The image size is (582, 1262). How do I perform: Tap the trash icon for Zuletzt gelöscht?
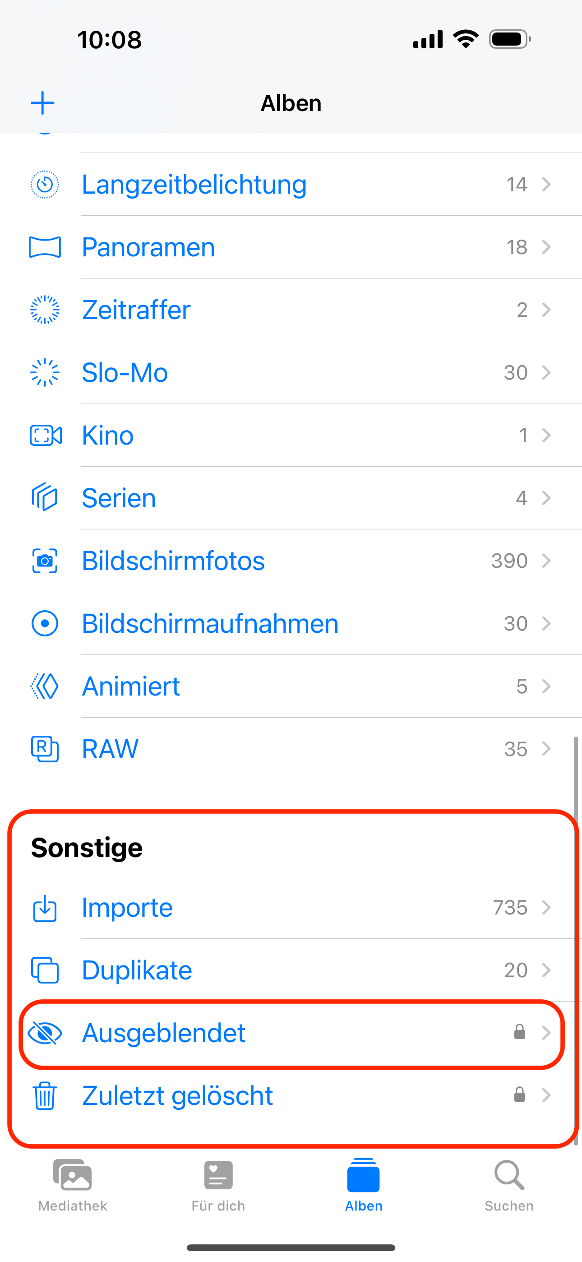pyautogui.click(x=45, y=1095)
